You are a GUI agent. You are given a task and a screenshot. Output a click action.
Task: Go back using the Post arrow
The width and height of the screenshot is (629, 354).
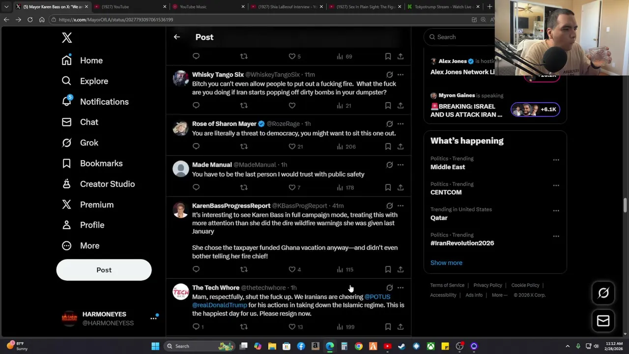coord(177,37)
